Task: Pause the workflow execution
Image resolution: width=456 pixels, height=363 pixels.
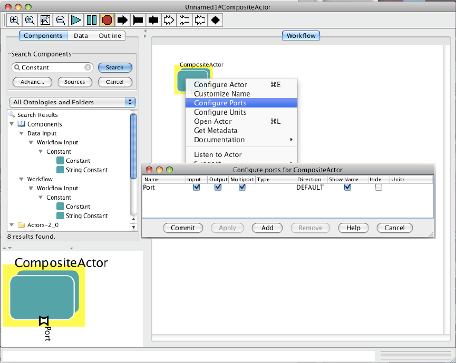Action: (92, 20)
